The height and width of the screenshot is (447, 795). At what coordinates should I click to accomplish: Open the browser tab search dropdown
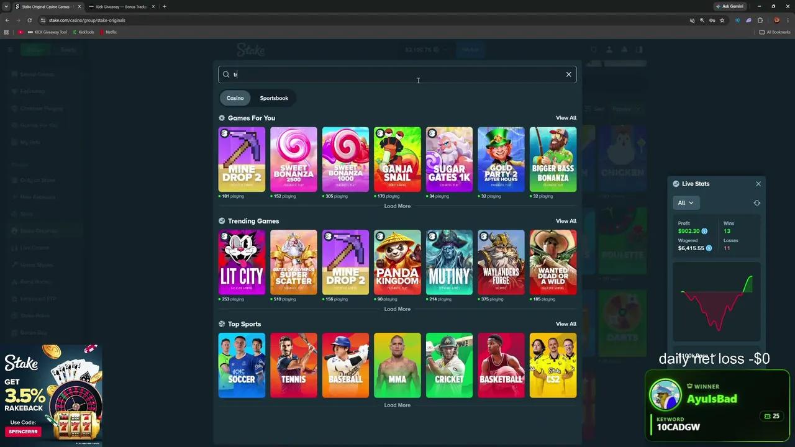(x=5, y=6)
